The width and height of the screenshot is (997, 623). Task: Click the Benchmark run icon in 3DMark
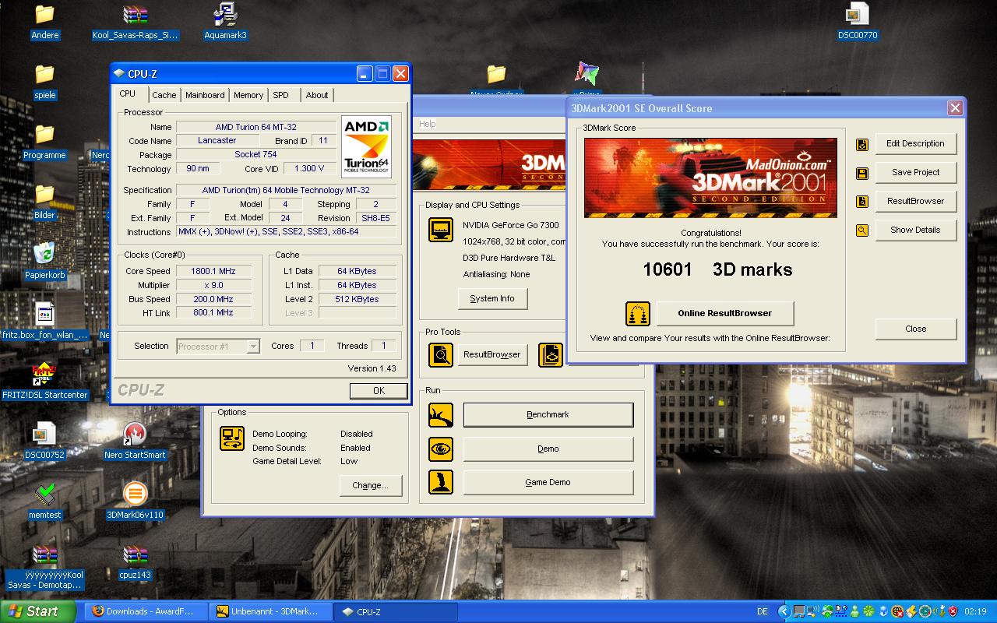pos(441,415)
